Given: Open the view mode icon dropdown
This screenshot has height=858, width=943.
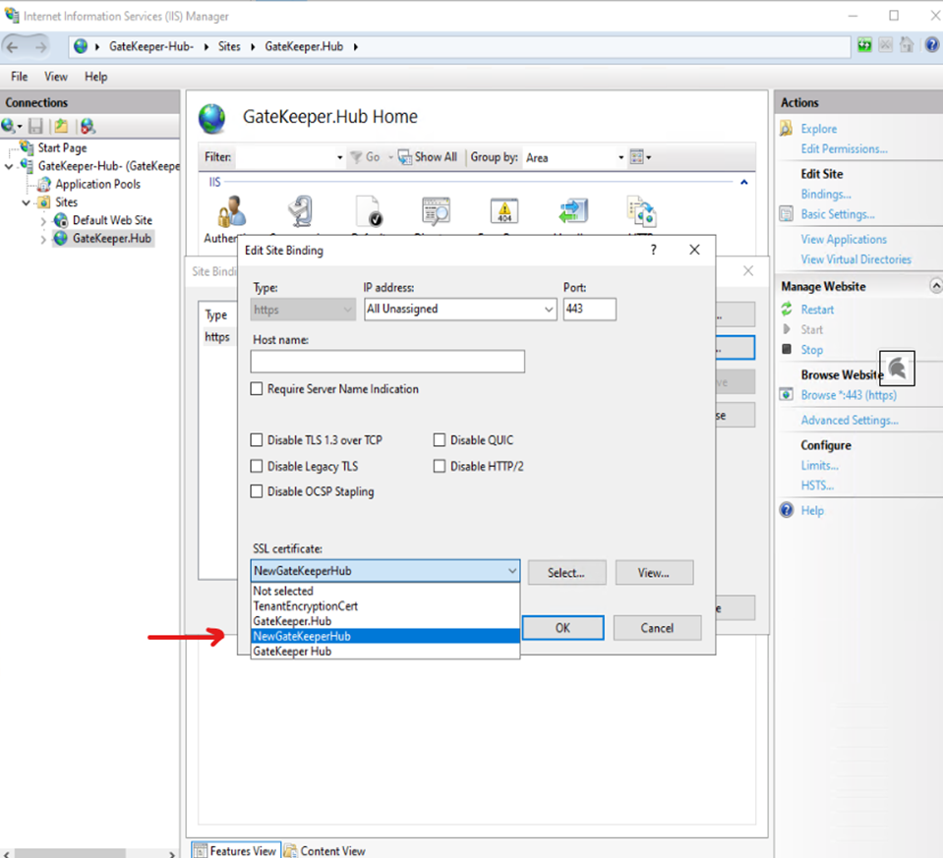Looking at the screenshot, I should tap(640, 157).
